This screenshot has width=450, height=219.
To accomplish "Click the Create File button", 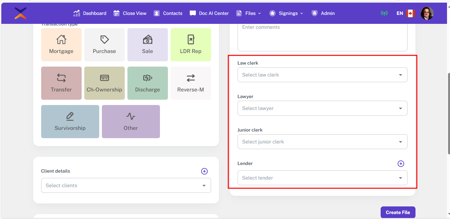I will pos(398,212).
